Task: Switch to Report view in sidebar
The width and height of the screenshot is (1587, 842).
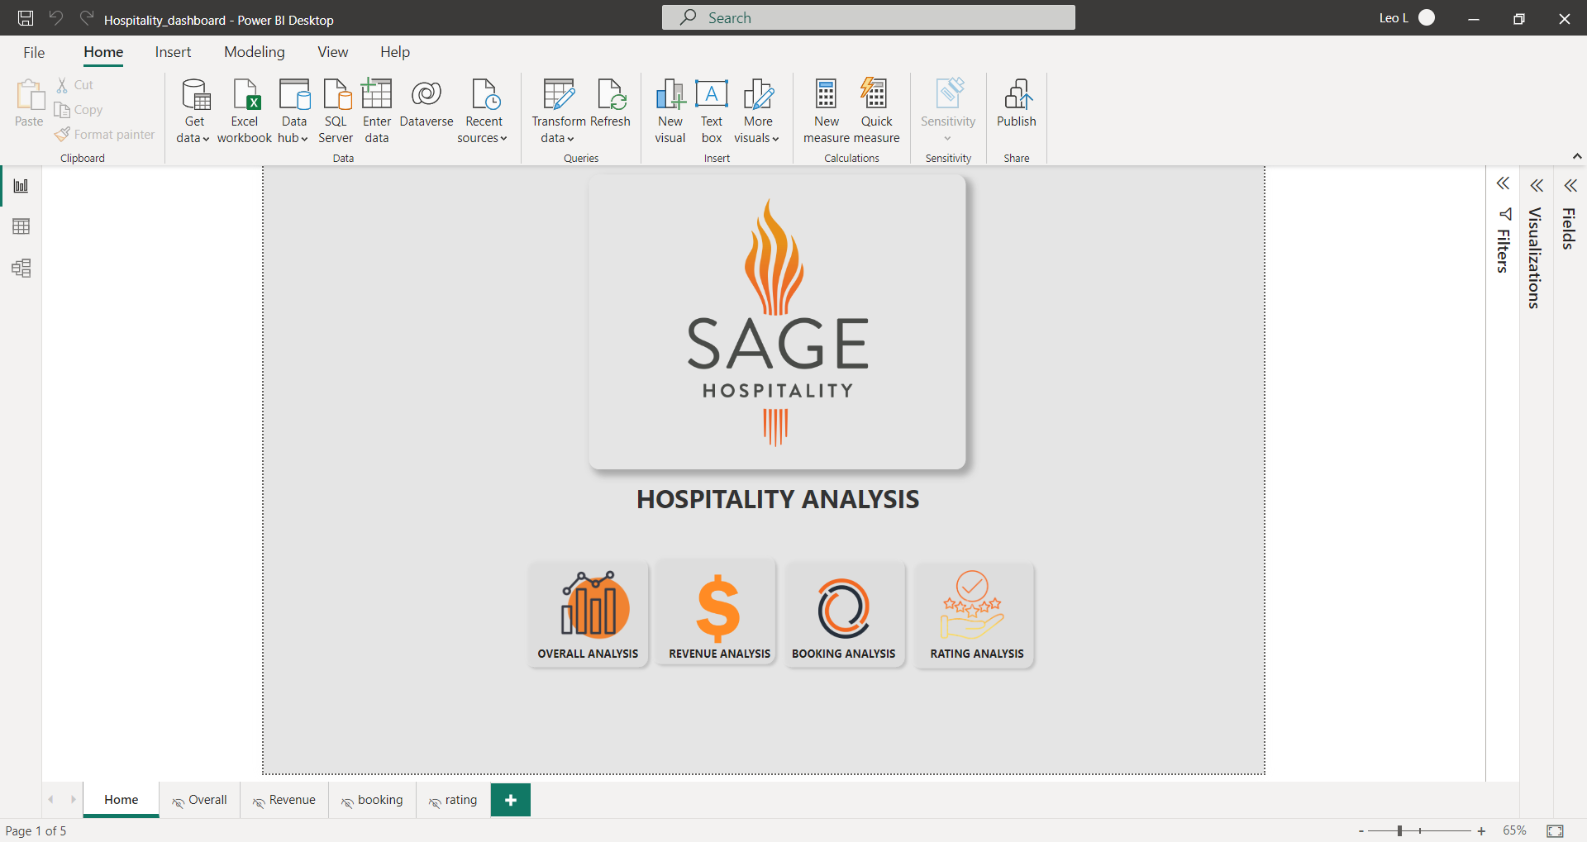Action: point(21,185)
